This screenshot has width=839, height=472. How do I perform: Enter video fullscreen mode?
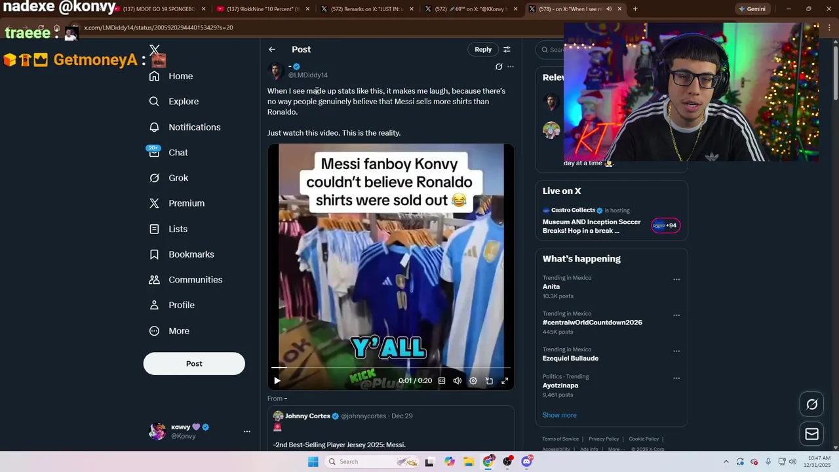pyautogui.click(x=505, y=381)
